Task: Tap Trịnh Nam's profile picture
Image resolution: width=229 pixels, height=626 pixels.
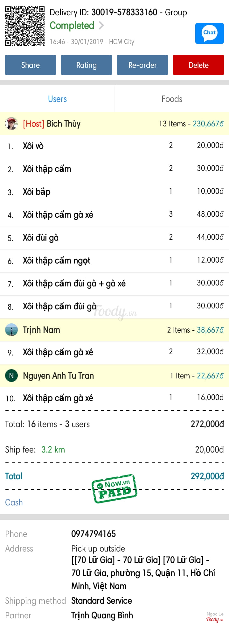Action: click(11, 330)
